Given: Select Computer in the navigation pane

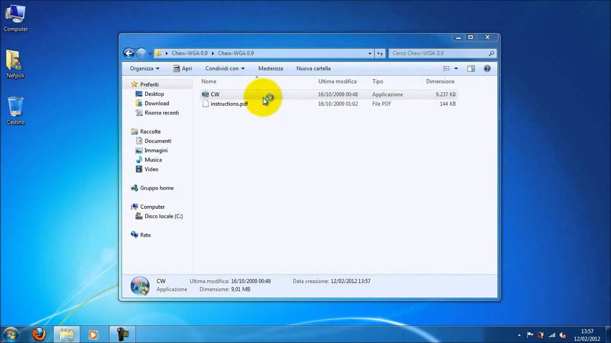Looking at the screenshot, I should click(x=152, y=207).
